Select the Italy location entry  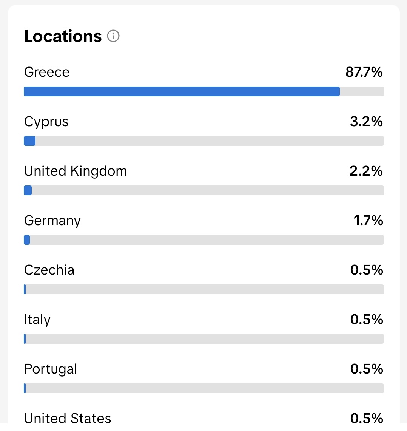(37, 319)
